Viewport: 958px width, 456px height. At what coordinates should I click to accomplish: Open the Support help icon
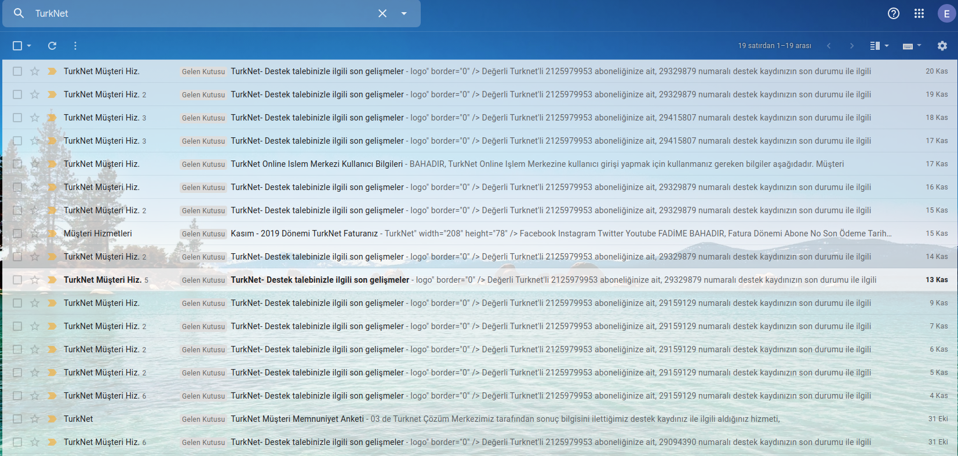894,13
